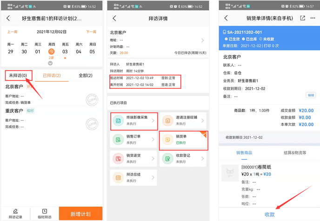The height and width of the screenshot is (221, 320).
Task: Tap the today marker on 周四
Action: pos(51,52)
